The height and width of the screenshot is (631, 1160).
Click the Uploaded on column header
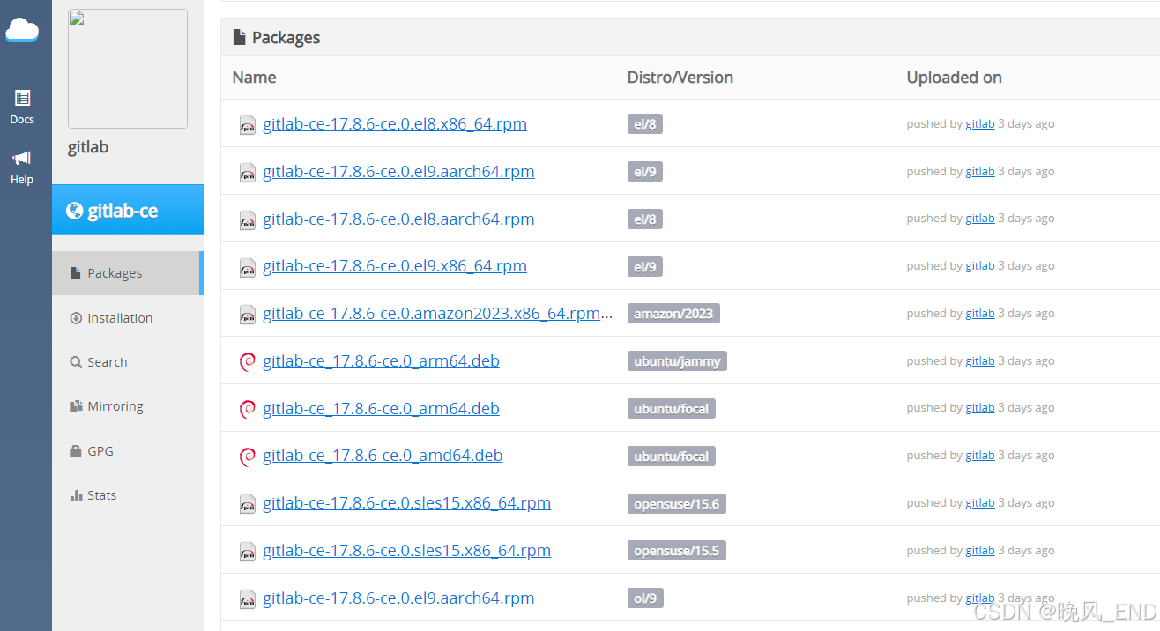pyautogui.click(x=955, y=78)
